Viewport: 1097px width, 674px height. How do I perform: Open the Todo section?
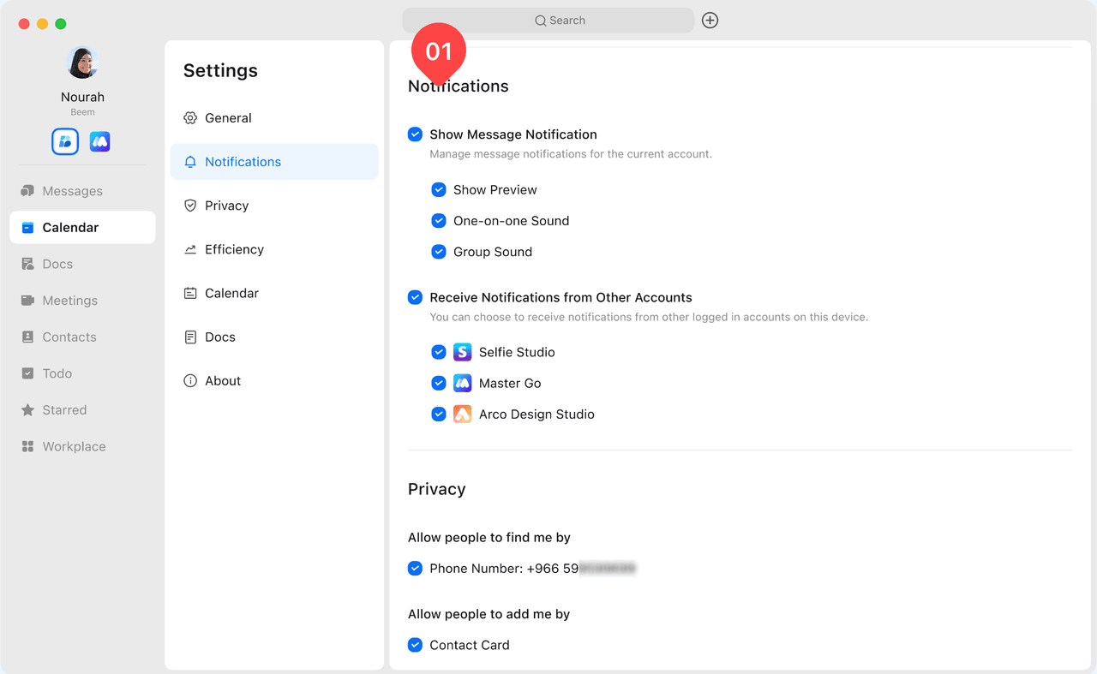(57, 373)
